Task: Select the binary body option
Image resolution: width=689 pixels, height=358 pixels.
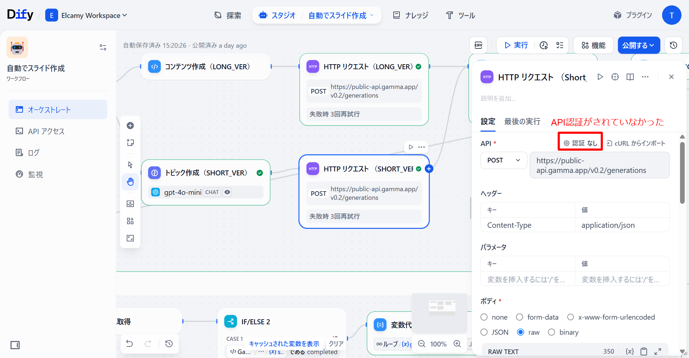Action: [552, 332]
